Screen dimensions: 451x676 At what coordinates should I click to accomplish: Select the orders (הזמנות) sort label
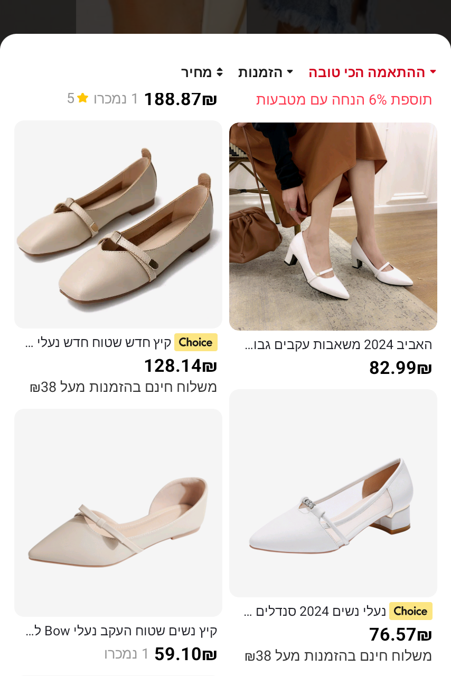(x=260, y=72)
